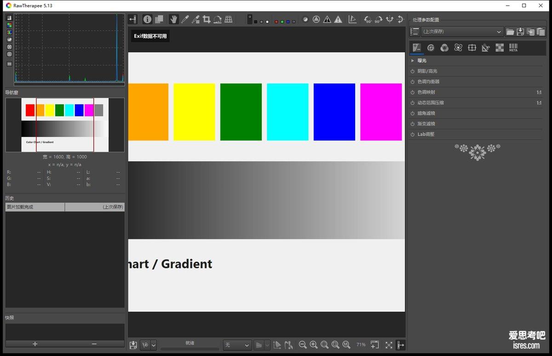The height and width of the screenshot is (356, 552).
Task: Save the current processing profile
Action: coord(520,32)
